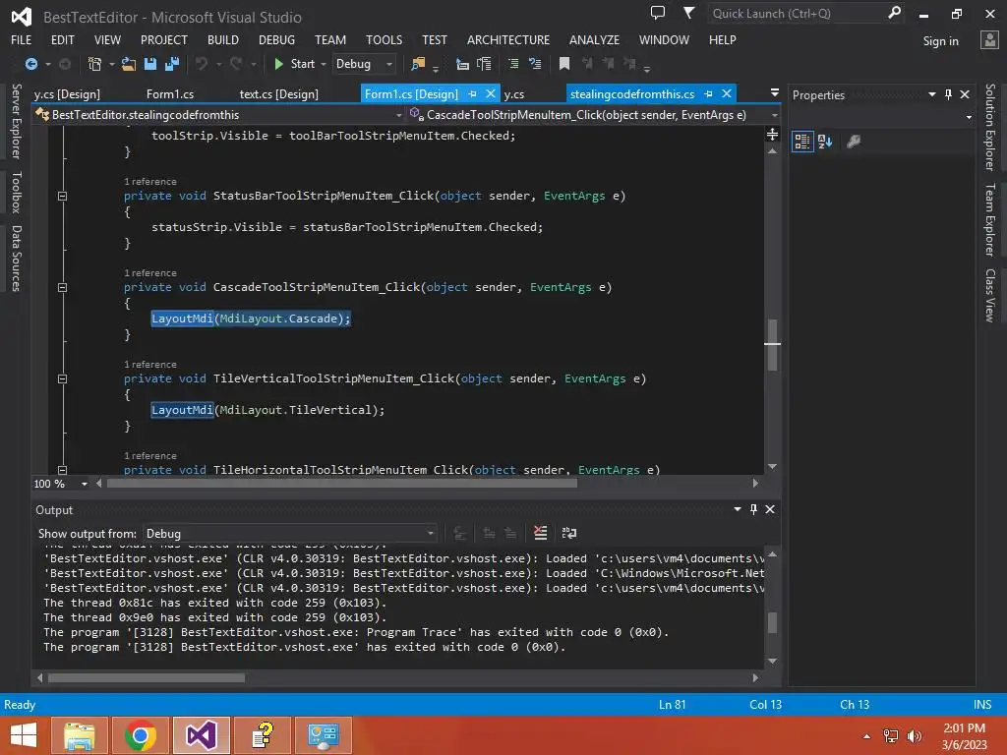Switch to the Form1.cs tab

coord(169,94)
